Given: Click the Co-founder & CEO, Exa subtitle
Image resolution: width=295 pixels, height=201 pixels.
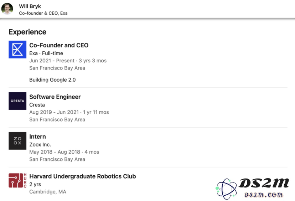Looking at the screenshot, I should coord(43,13).
